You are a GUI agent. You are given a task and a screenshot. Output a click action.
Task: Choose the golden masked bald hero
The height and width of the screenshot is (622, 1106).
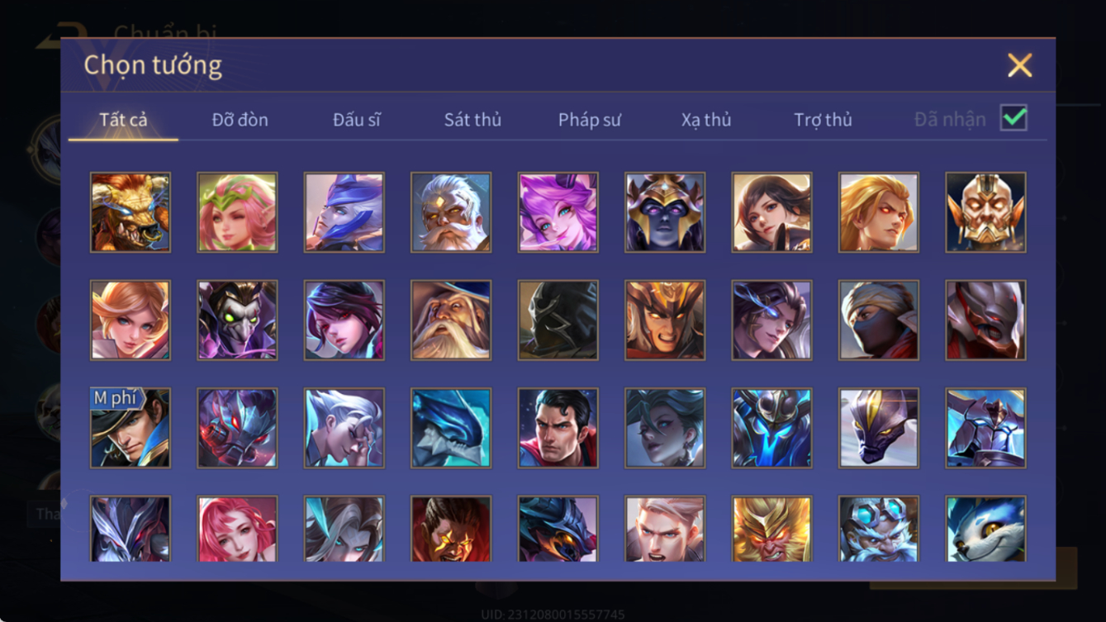coord(986,212)
